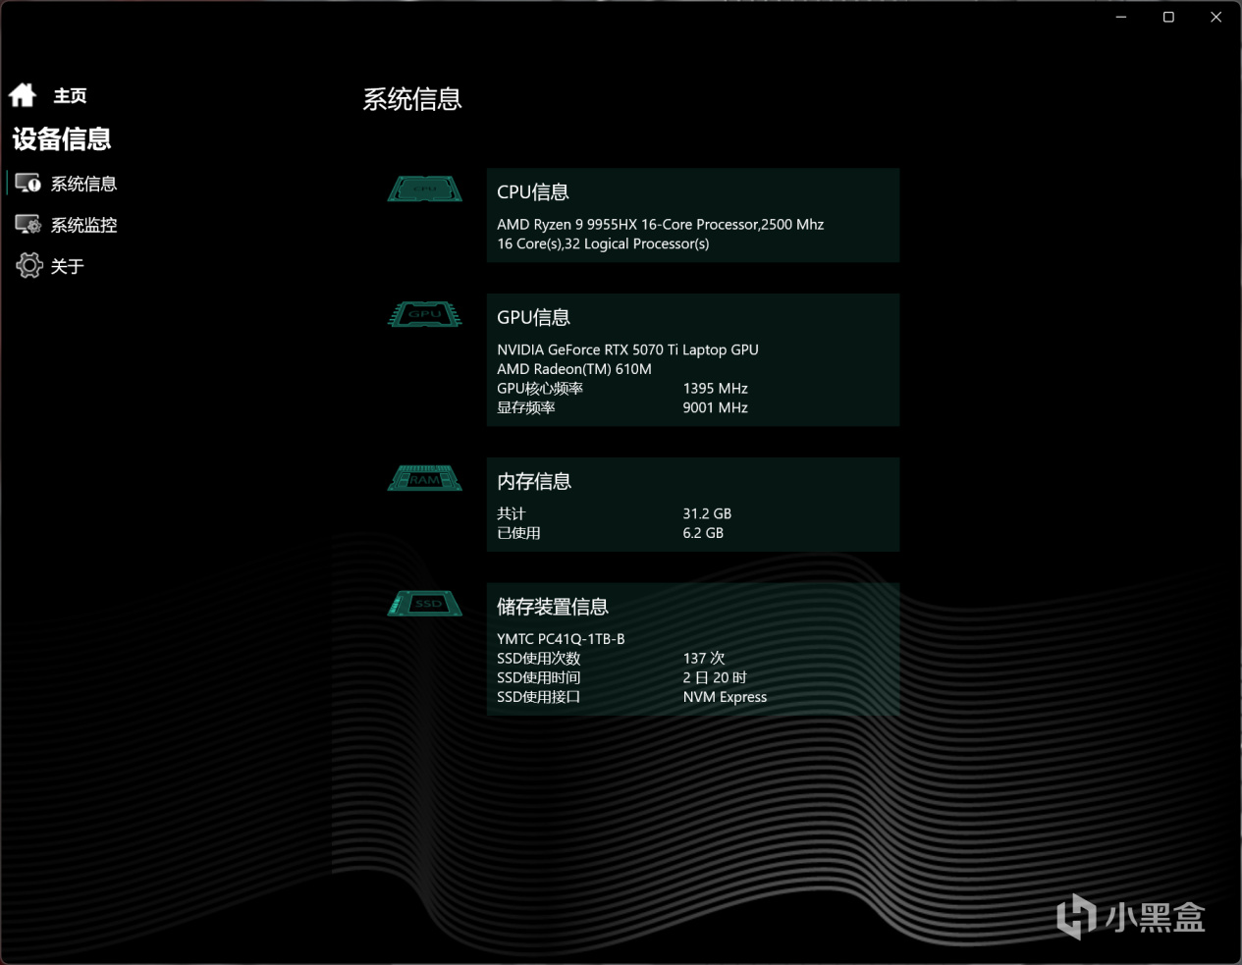This screenshot has height=965, width=1242.
Task: Click the 6.2 GB value
Action: (x=703, y=534)
